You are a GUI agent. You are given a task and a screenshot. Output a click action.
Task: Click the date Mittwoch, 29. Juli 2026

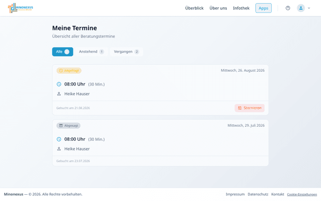(x=246, y=125)
